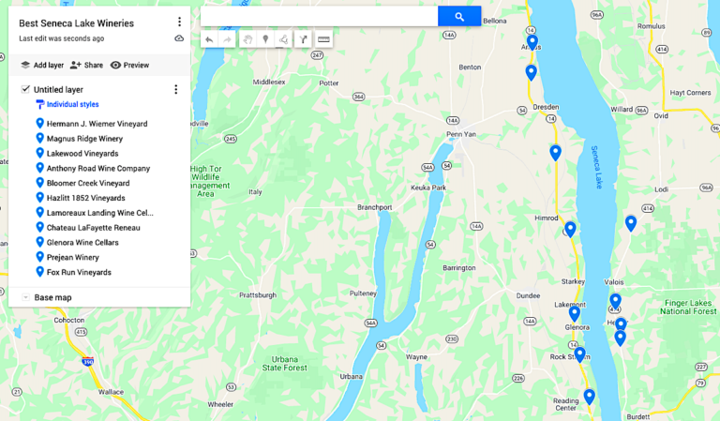
Task: Open the Untitled layer three-dot options menu
Action: pyautogui.click(x=175, y=89)
